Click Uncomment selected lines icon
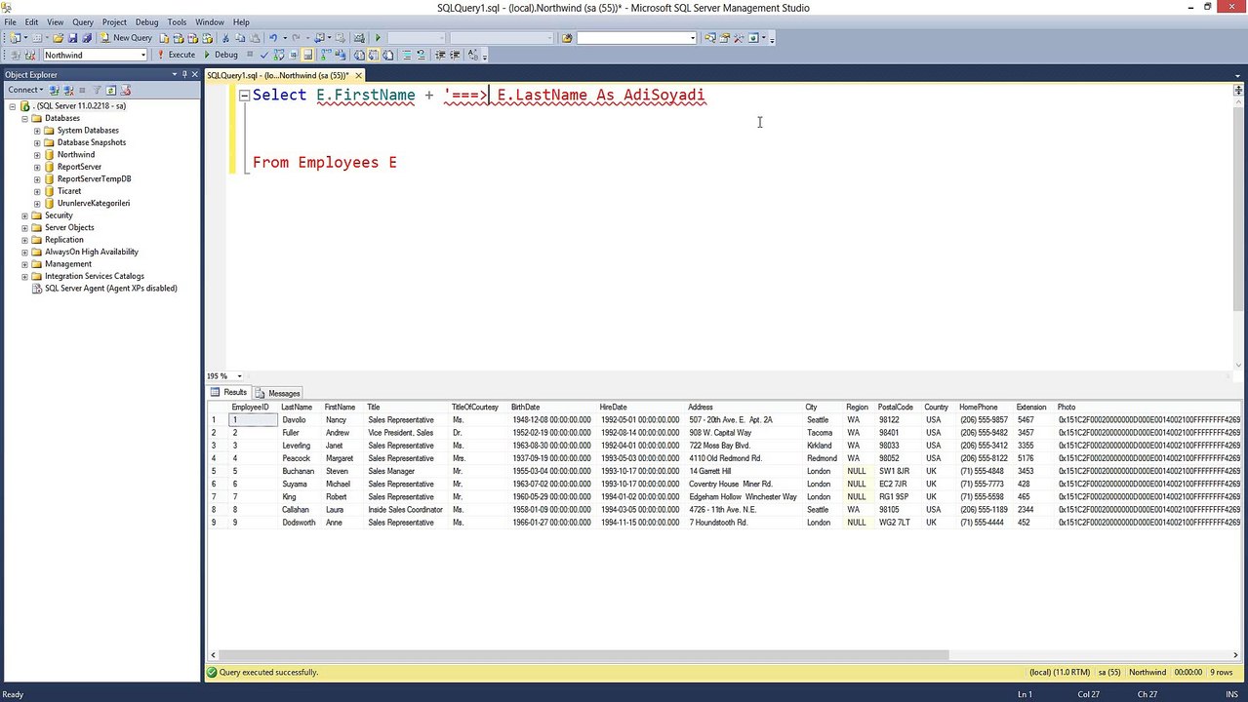This screenshot has width=1248, height=702. pyautogui.click(x=422, y=55)
